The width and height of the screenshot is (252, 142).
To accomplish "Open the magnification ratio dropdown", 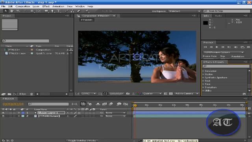I will (88, 93).
